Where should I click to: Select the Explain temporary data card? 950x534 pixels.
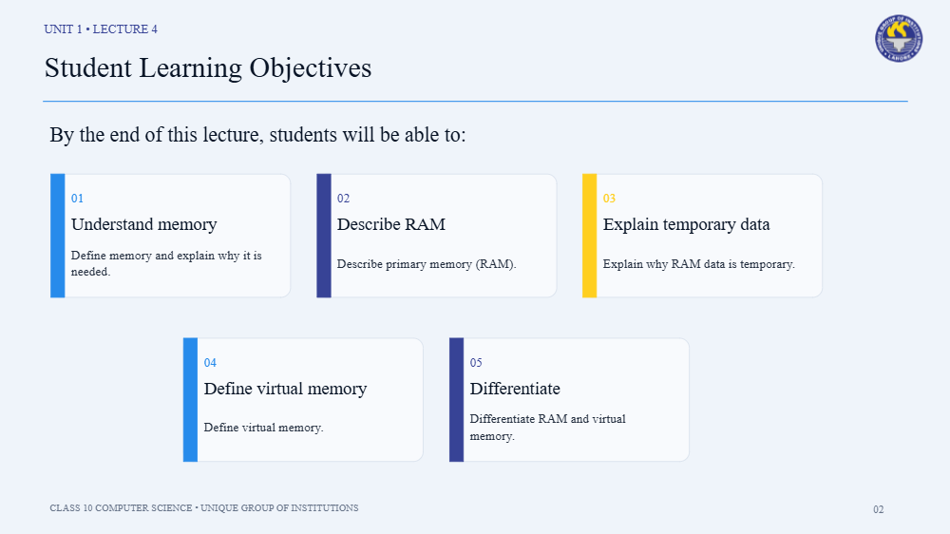point(702,236)
